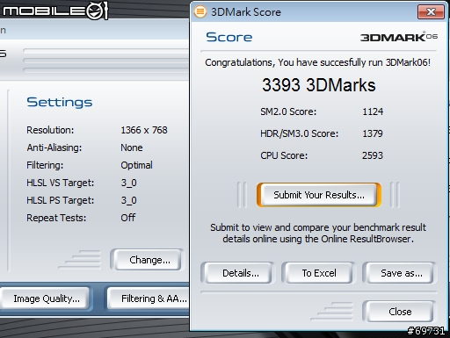Click the Repeat Tests: label in Settings
Image resolution: width=450 pixels, height=338 pixels.
tap(56, 218)
